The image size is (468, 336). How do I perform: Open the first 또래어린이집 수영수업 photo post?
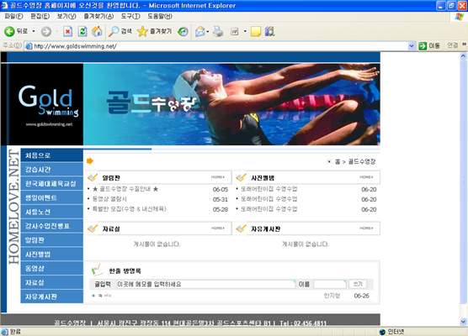click(x=269, y=189)
